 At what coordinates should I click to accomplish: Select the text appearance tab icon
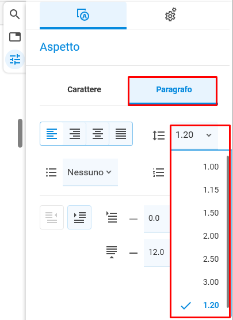83,14
